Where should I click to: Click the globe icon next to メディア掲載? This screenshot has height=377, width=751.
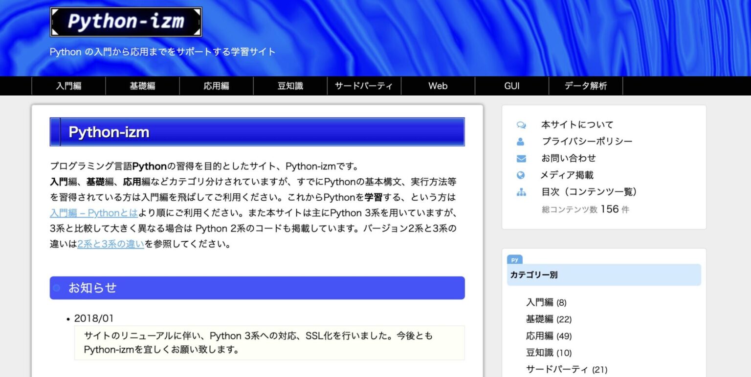point(521,175)
